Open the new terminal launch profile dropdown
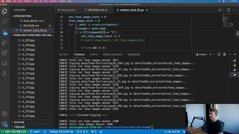Screen dimensions: 239x134 [214, 54]
